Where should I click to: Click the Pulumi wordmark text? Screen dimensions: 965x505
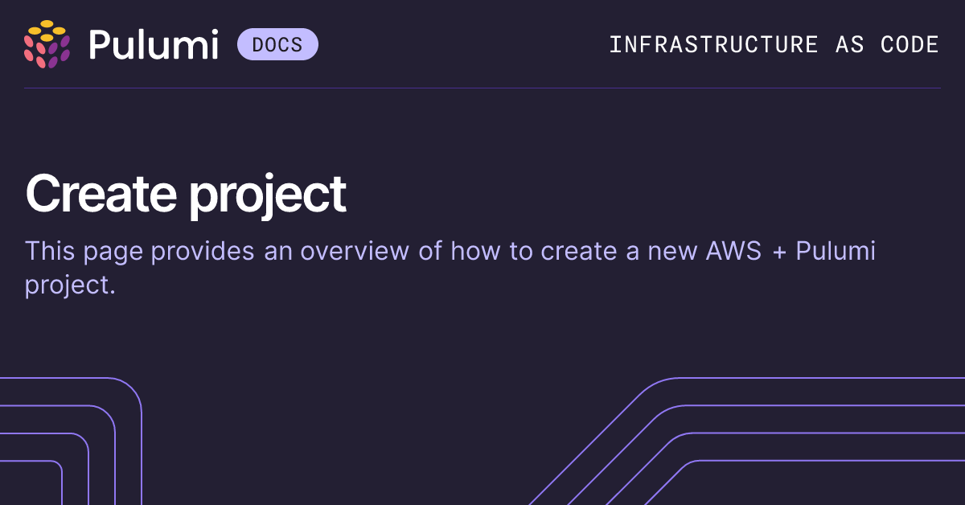click(154, 45)
